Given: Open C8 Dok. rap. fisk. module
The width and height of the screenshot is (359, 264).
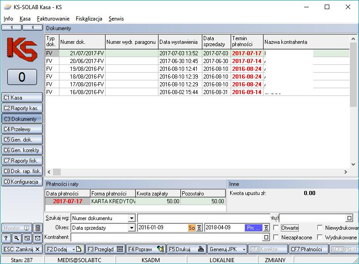Looking at the screenshot, I should (x=22, y=171).
